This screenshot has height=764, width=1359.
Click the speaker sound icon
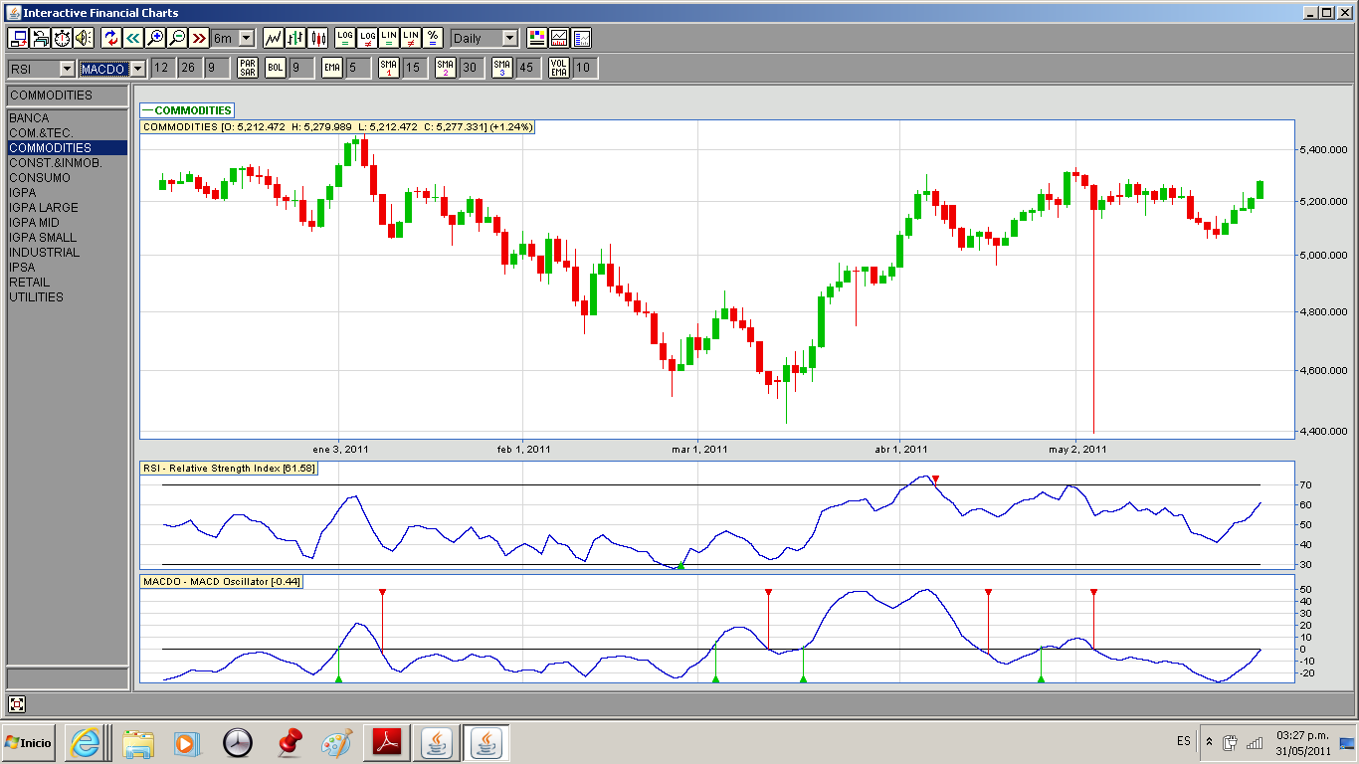84,38
